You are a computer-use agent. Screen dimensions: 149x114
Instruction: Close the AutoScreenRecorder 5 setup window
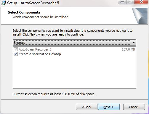[142, 2]
